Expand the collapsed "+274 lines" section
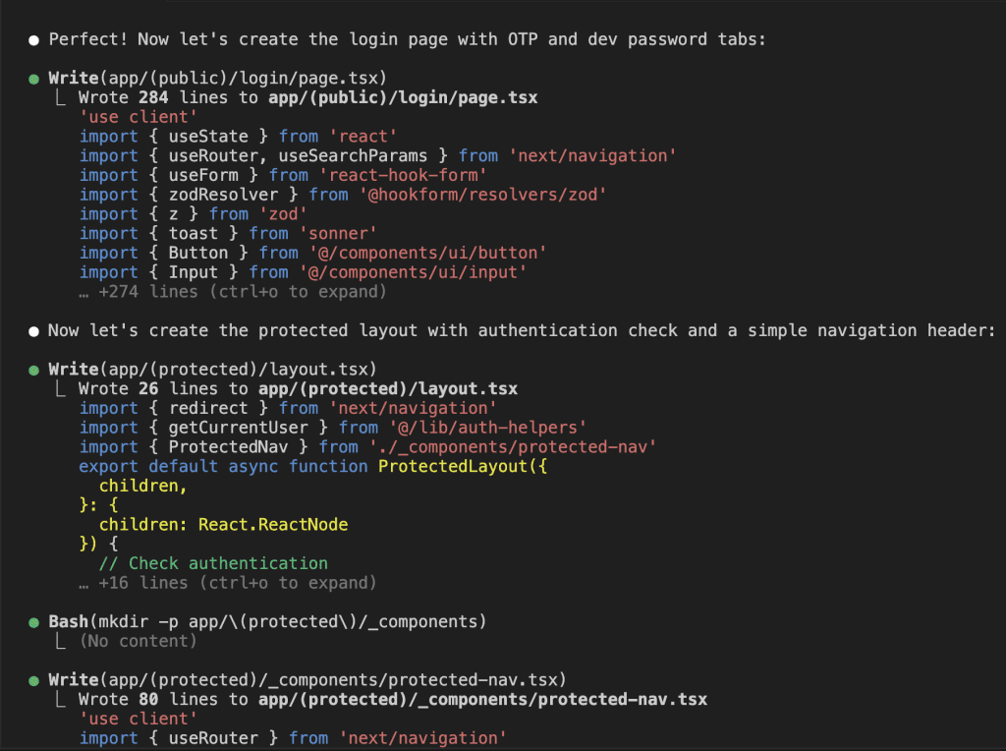The width and height of the screenshot is (1006, 751). 233,292
